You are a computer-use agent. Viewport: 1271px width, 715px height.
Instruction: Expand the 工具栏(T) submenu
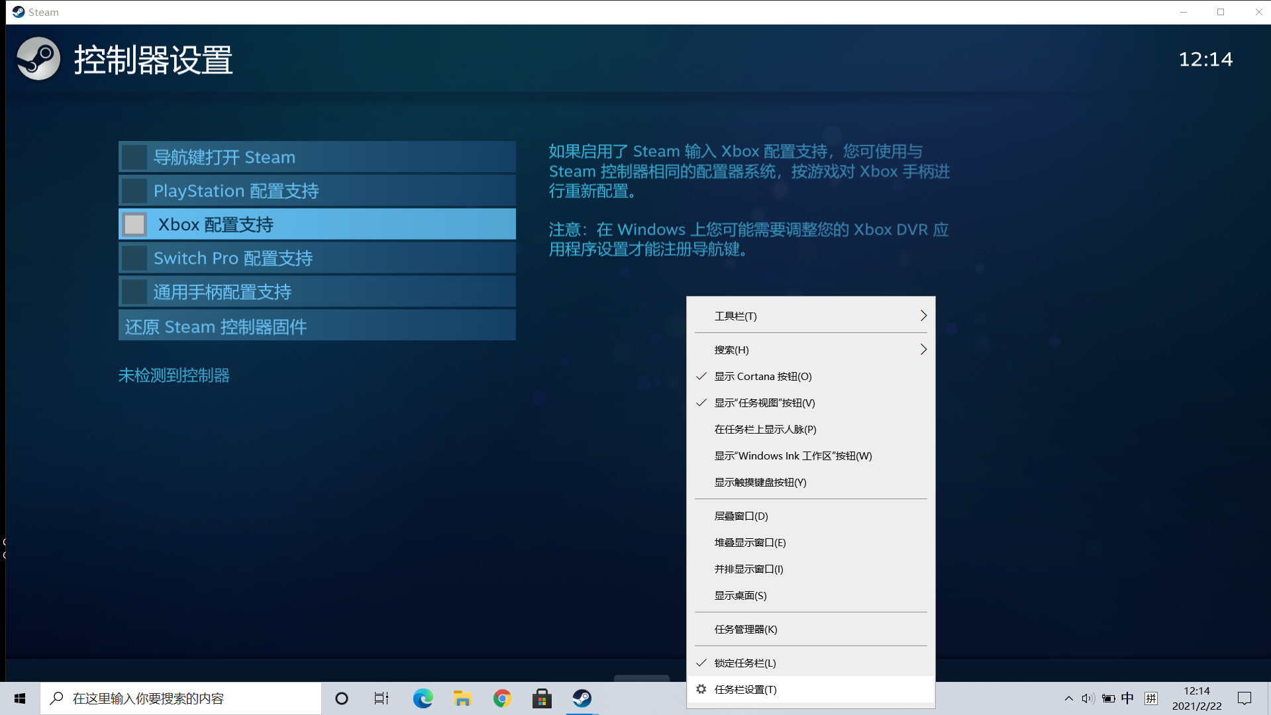[811, 316]
